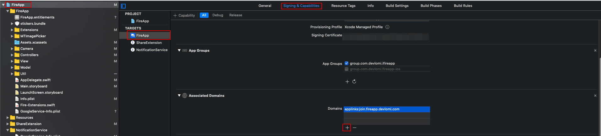The width and height of the screenshot is (601, 136).
Task: Filter capabilities by Debug
Action: coord(218,15)
